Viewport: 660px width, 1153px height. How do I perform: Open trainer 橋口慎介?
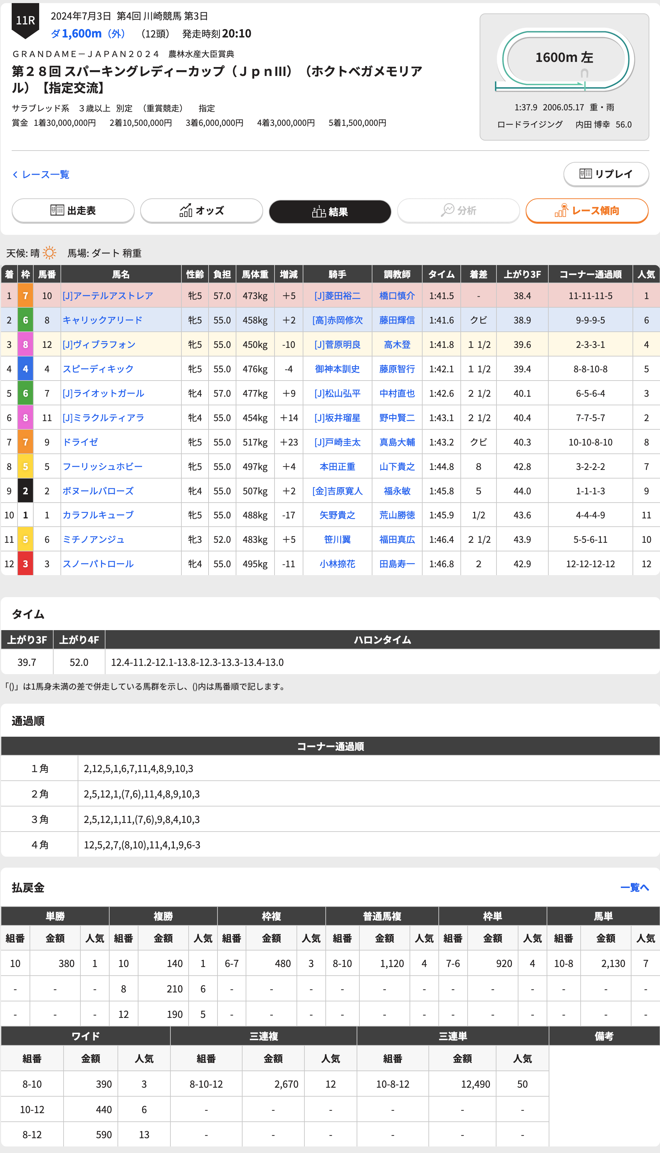click(x=397, y=296)
